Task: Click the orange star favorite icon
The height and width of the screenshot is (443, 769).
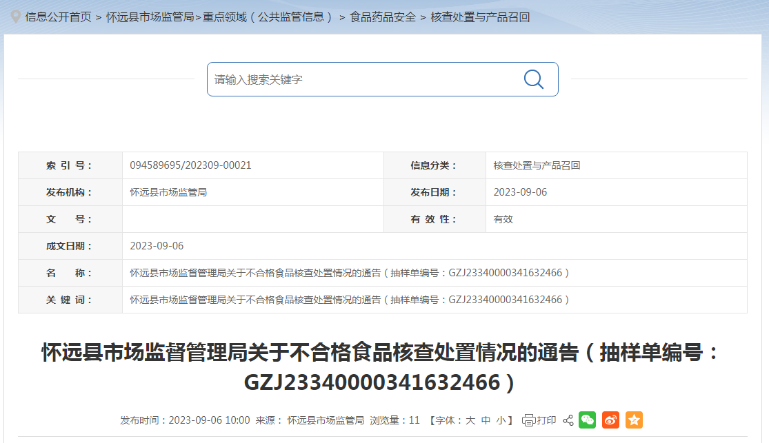Action: [634, 420]
